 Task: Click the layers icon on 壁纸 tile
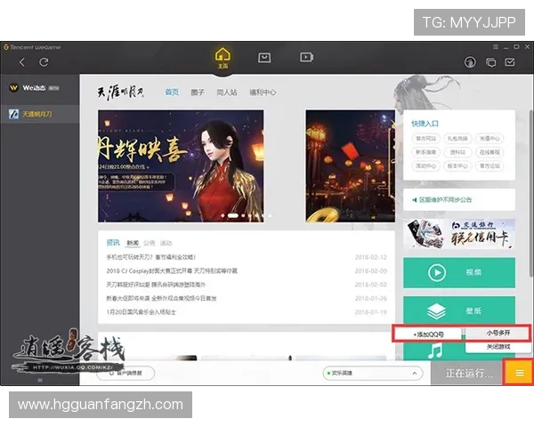tap(437, 310)
